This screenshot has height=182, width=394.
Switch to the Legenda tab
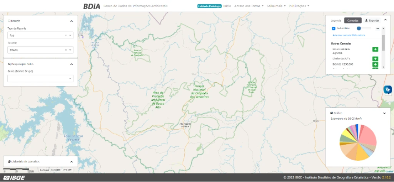[x=336, y=21]
